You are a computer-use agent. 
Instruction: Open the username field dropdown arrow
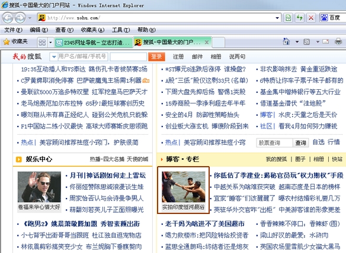click(x=54, y=57)
